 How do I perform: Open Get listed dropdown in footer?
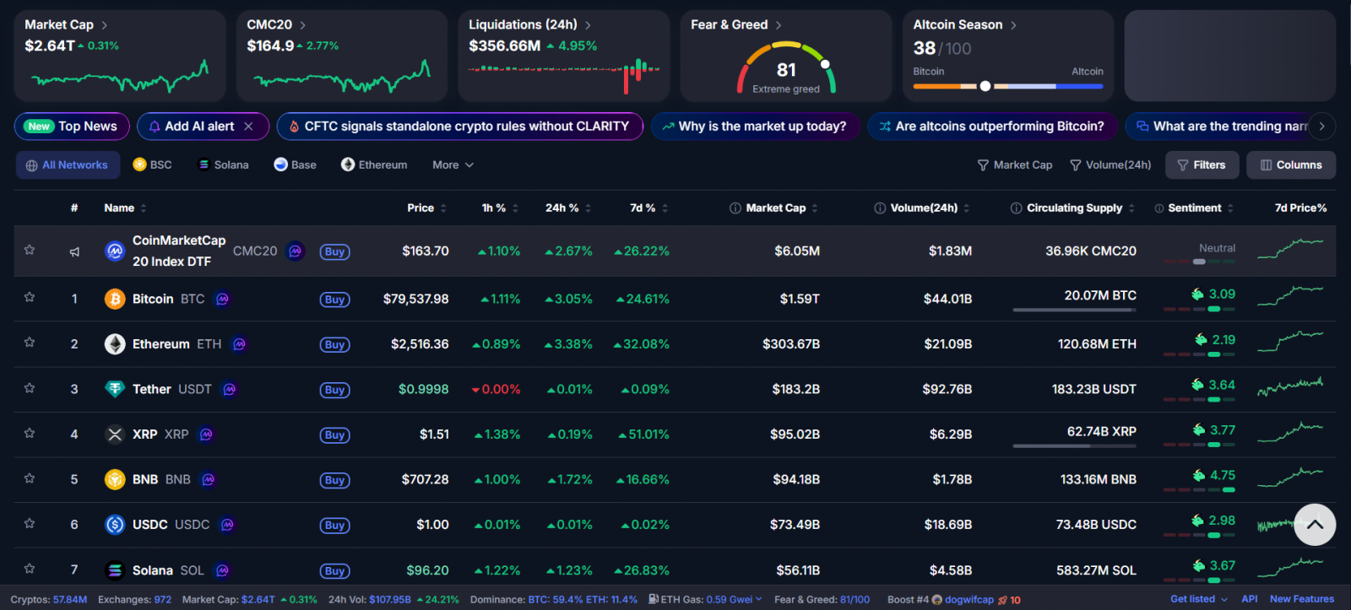1199,599
